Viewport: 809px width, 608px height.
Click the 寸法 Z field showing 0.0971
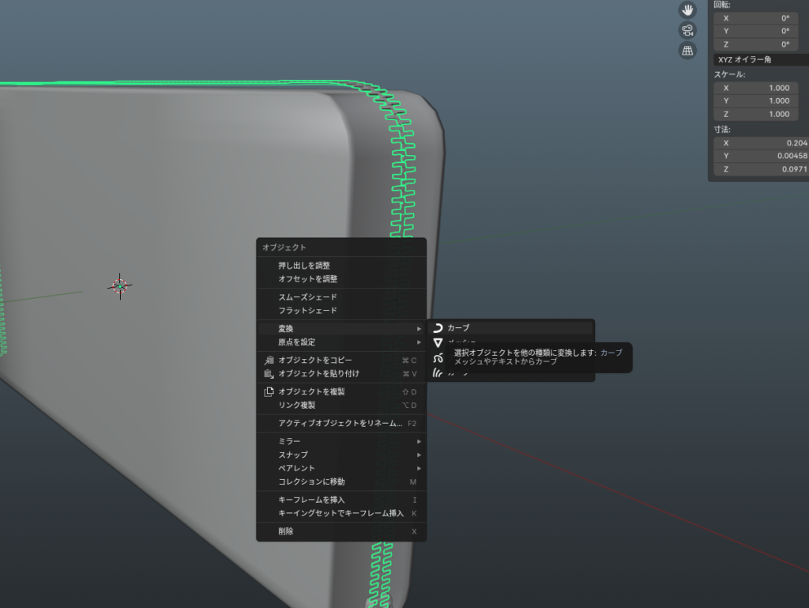point(761,169)
